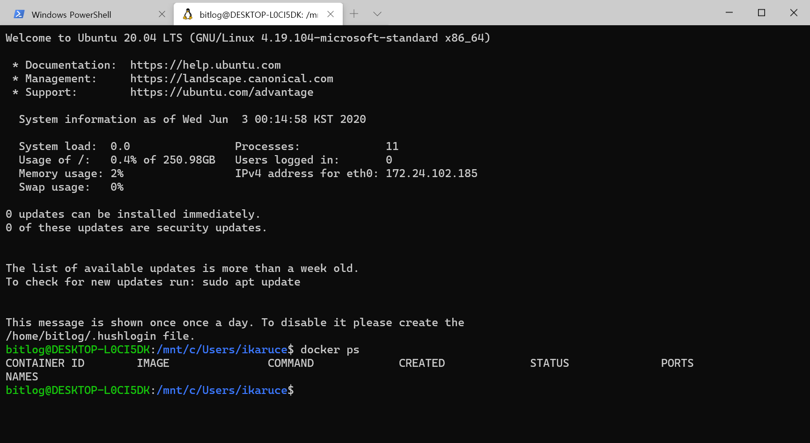The width and height of the screenshot is (810, 443).
Task: Open a new terminal tab
Action: (354, 14)
